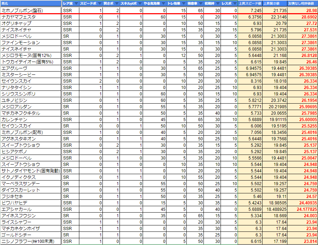Viewport: 318px width, 245px height.
Task: Select the ニシノフラワー(絆100未満) name cell
Action: [31, 241]
